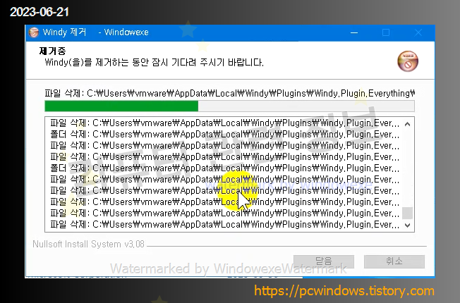
Task: Close the Windy 제거 window
Action: (x=418, y=32)
